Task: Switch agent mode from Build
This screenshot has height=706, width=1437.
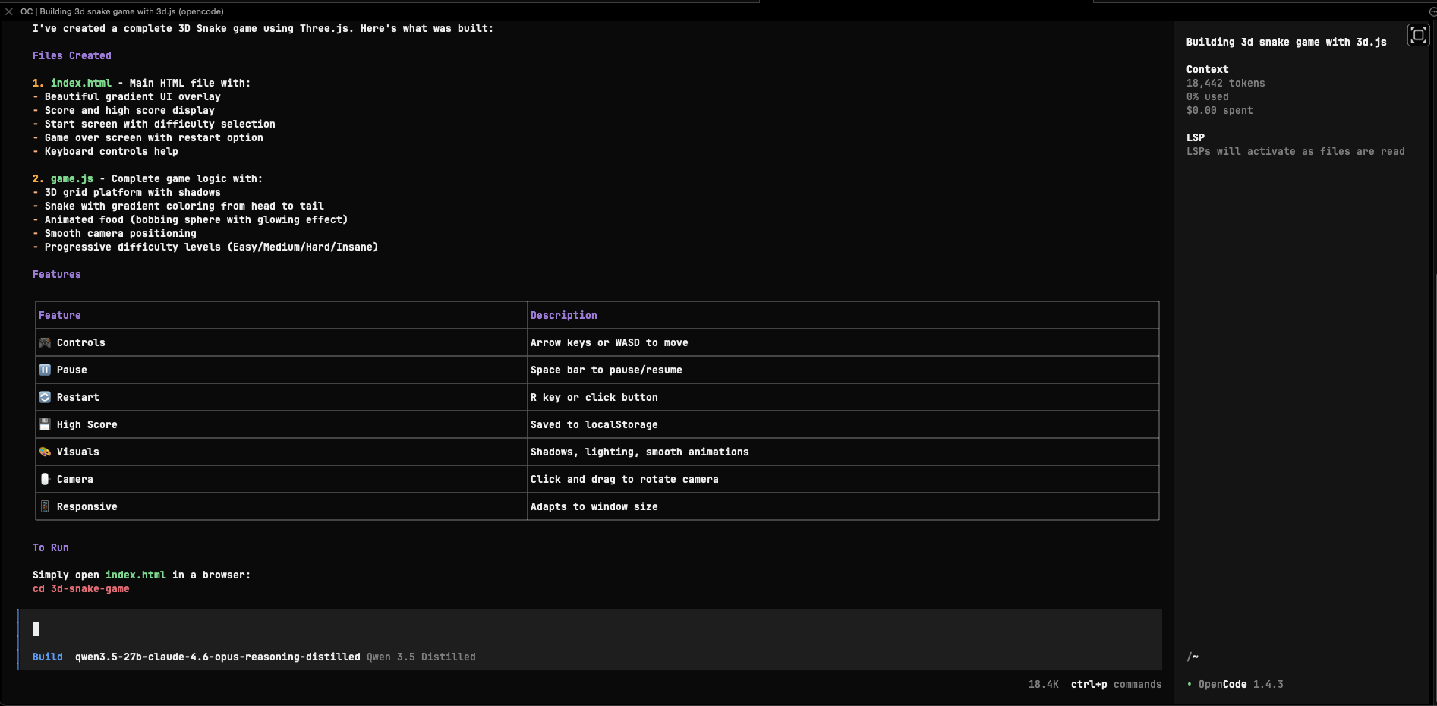Action: (48, 657)
